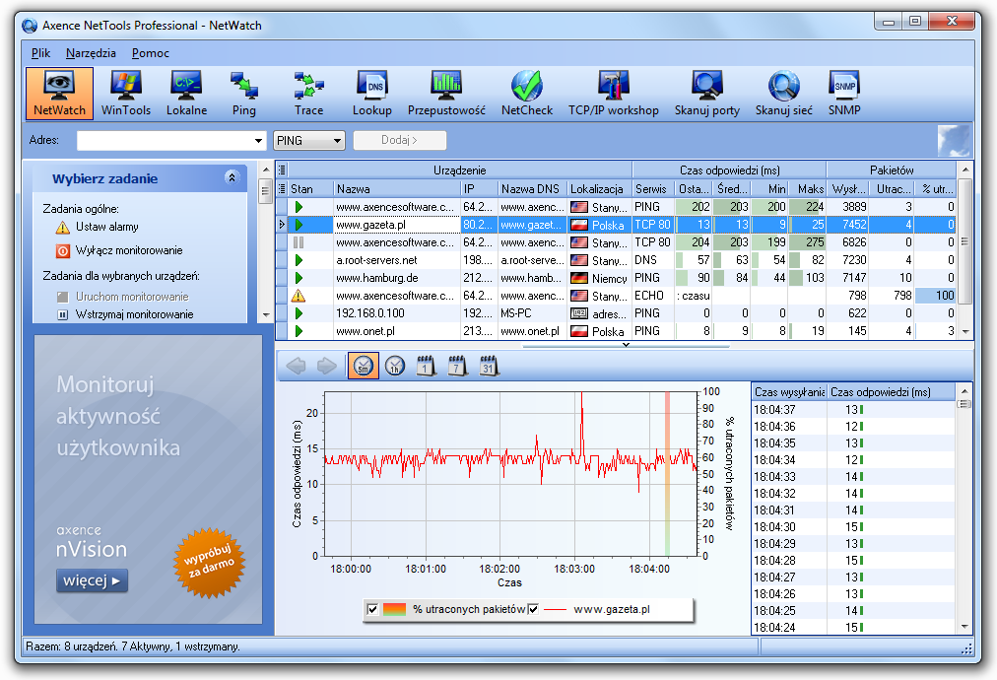Open the SNMP tool
The width and height of the screenshot is (997, 680).
(844, 94)
